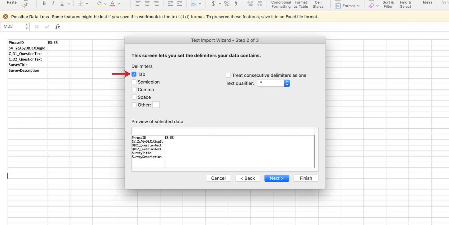Click Next > to proceed
The image size is (449, 225).
coord(277,178)
